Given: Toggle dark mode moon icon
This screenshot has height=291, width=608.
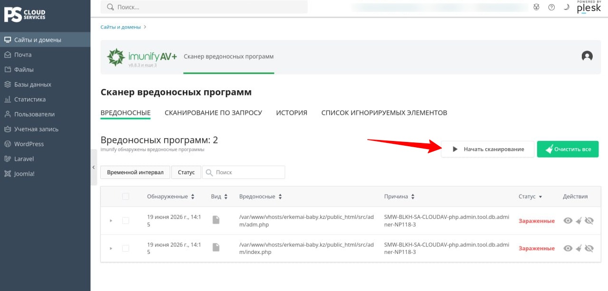Looking at the screenshot, I should pyautogui.click(x=566, y=7).
